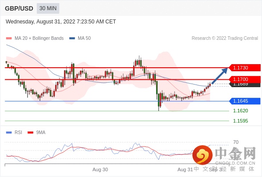Click the Research © 2022 Trading Central credit
The image size is (262, 177).
225,38
